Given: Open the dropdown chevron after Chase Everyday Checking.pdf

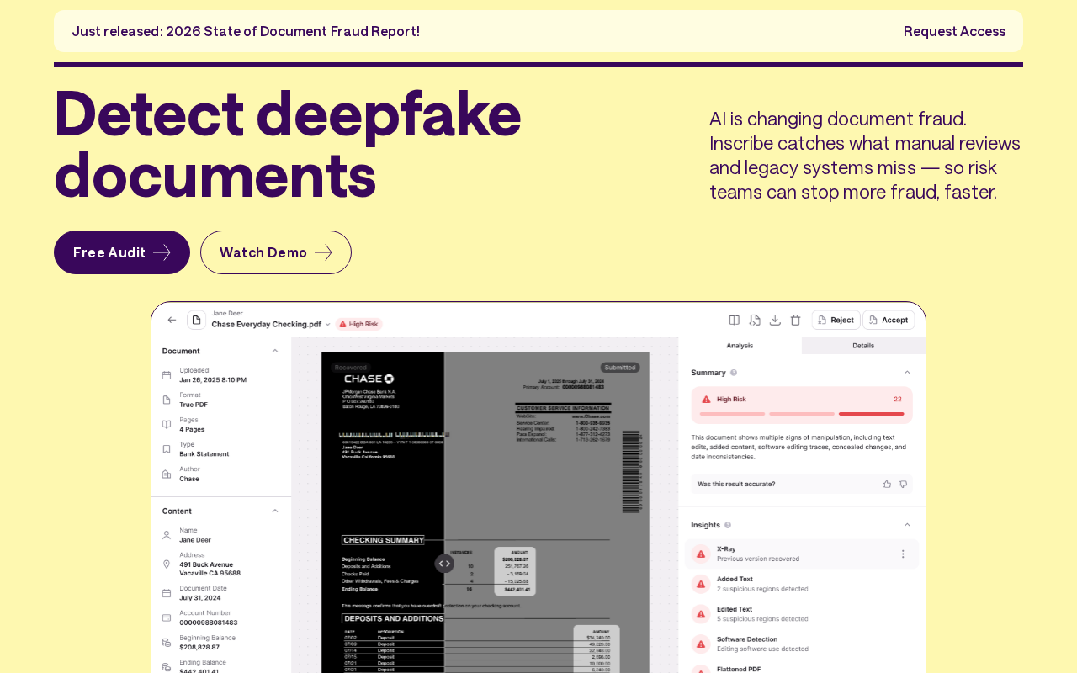Looking at the screenshot, I should tap(328, 324).
